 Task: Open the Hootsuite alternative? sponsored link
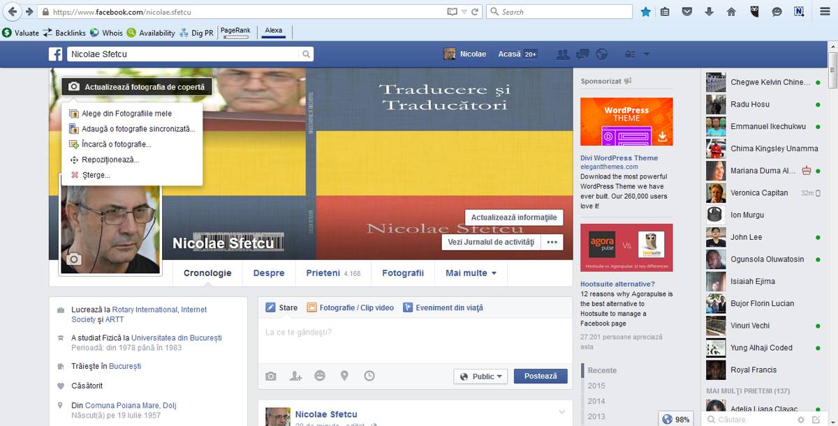pyautogui.click(x=617, y=284)
